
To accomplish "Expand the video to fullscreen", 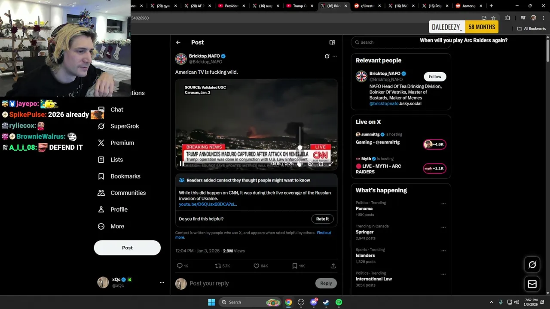I will [331, 164].
